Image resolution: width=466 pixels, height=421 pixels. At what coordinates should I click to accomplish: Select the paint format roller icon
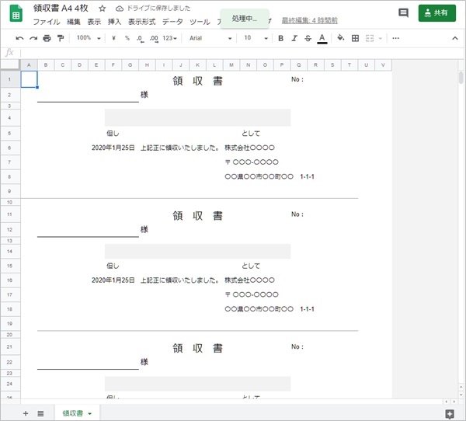(x=60, y=38)
